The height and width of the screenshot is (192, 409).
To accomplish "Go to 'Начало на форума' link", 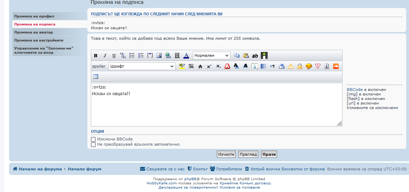I will coord(37,169).
